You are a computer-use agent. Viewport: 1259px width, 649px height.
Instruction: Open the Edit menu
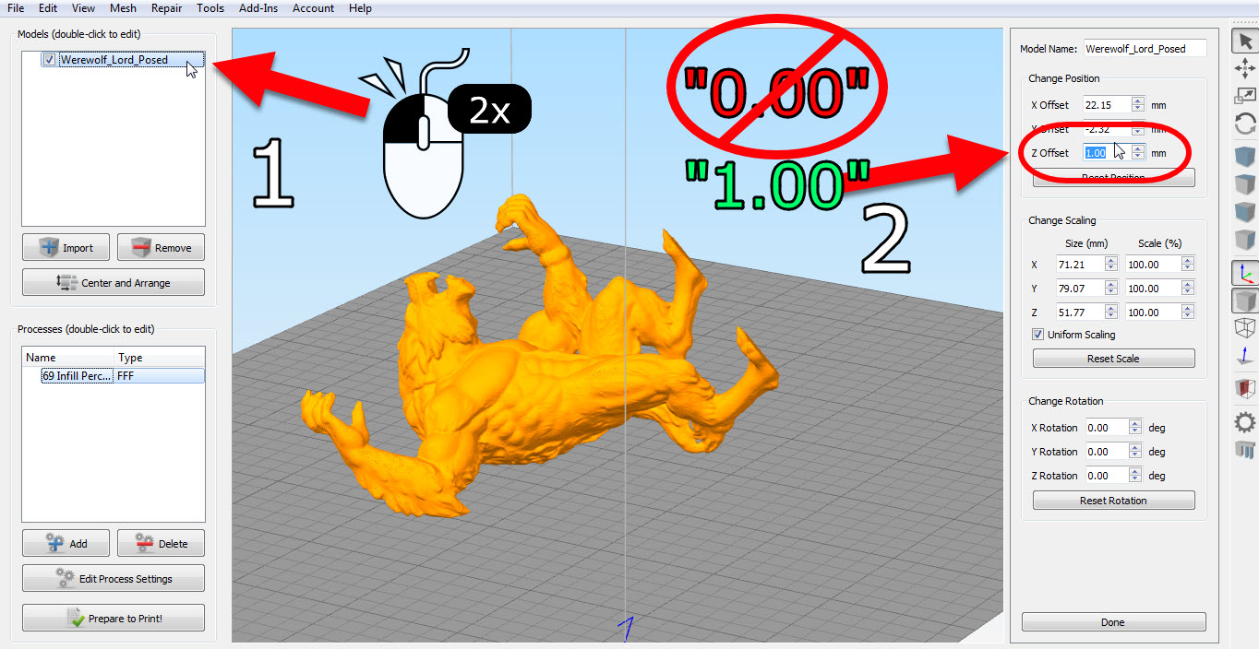(x=48, y=8)
